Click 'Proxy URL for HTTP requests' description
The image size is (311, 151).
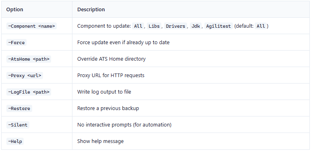111,75
